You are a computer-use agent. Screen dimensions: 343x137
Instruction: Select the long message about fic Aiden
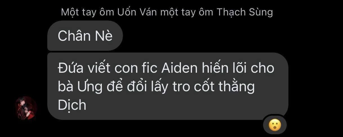point(168,86)
